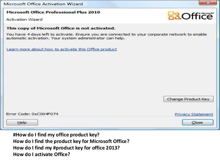
Task: Click the small Microsoft trademark above the logo
Action: [x=207, y=13]
